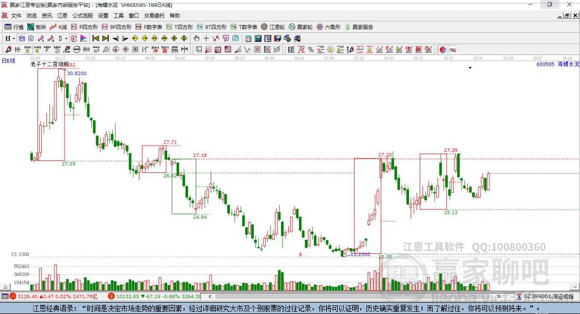This screenshot has height=314, width=580.
Task: Jump to the first bar with skip-to-start icon
Action: tap(95, 39)
